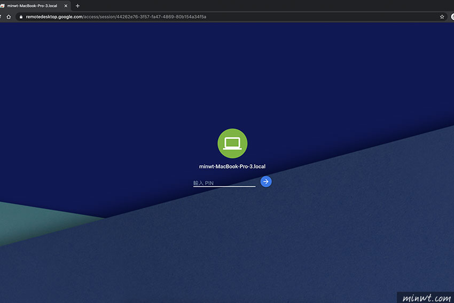Bookmark this page with the star icon

pos(442,17)
